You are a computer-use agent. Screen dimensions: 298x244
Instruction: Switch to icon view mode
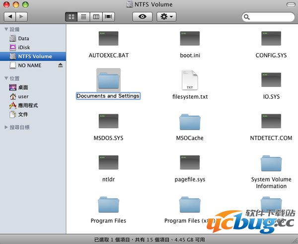(x=71, y=17)
